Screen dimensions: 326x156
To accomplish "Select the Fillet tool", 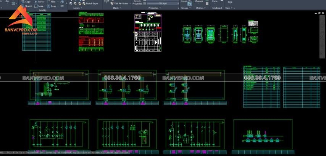I will click(51, 2).
